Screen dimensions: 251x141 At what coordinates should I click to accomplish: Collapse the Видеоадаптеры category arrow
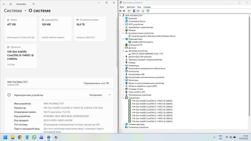(x=123, y=39)
